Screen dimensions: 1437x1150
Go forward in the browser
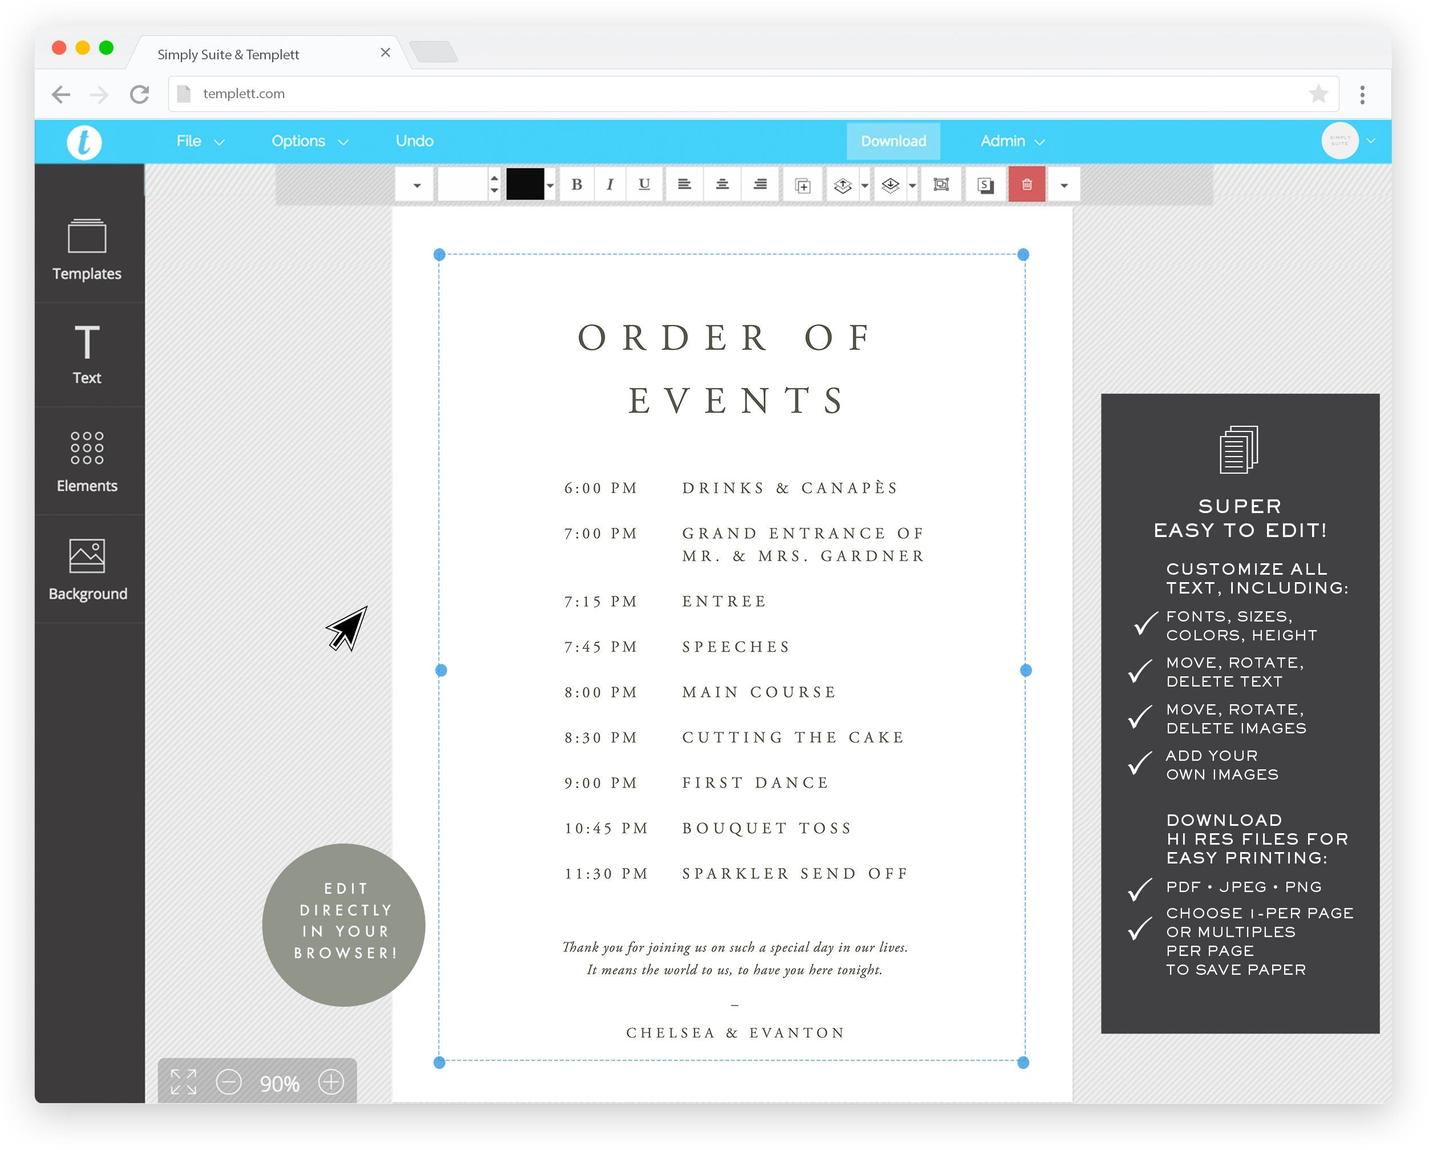tap(99, 94)
